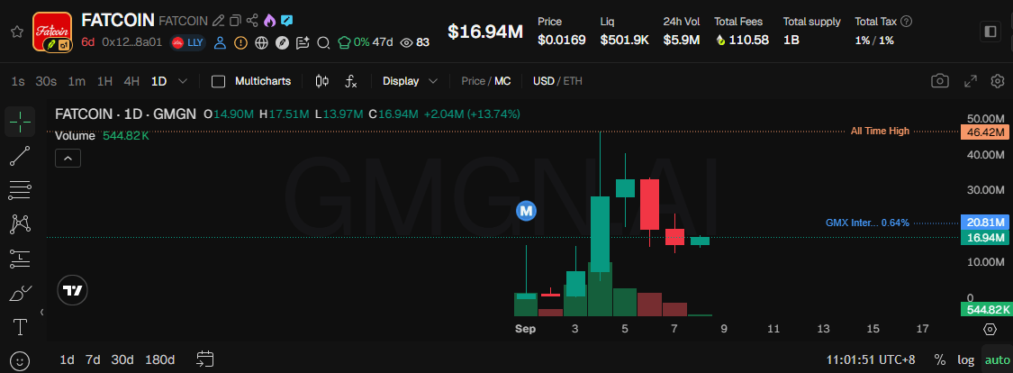Select the trend line drawing tool

pyautogui.click(x=20, y=157)
